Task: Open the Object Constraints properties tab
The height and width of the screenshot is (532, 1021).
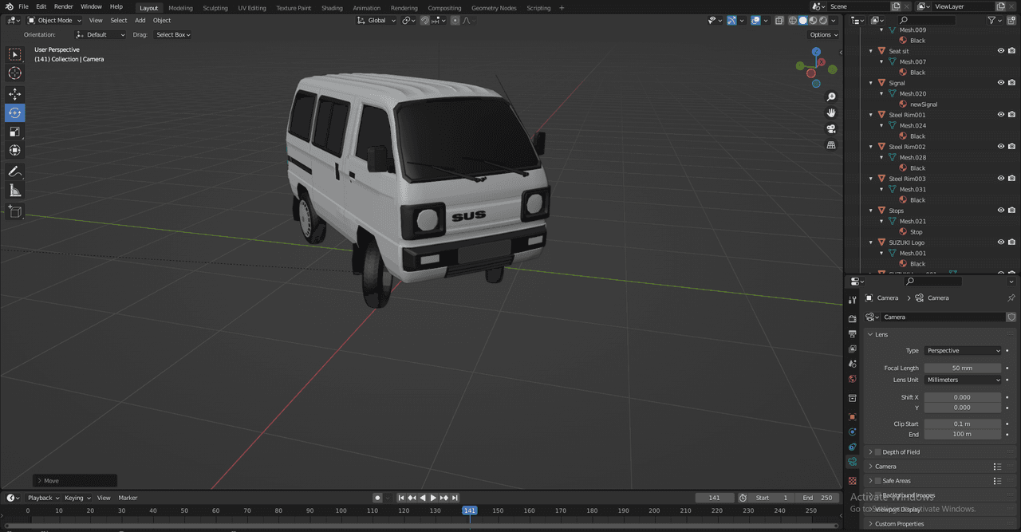Action: point(853,447)
